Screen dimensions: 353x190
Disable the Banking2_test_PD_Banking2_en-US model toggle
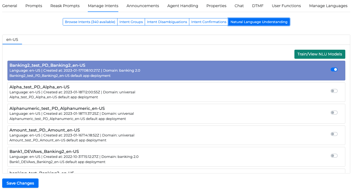pos(334,69)
